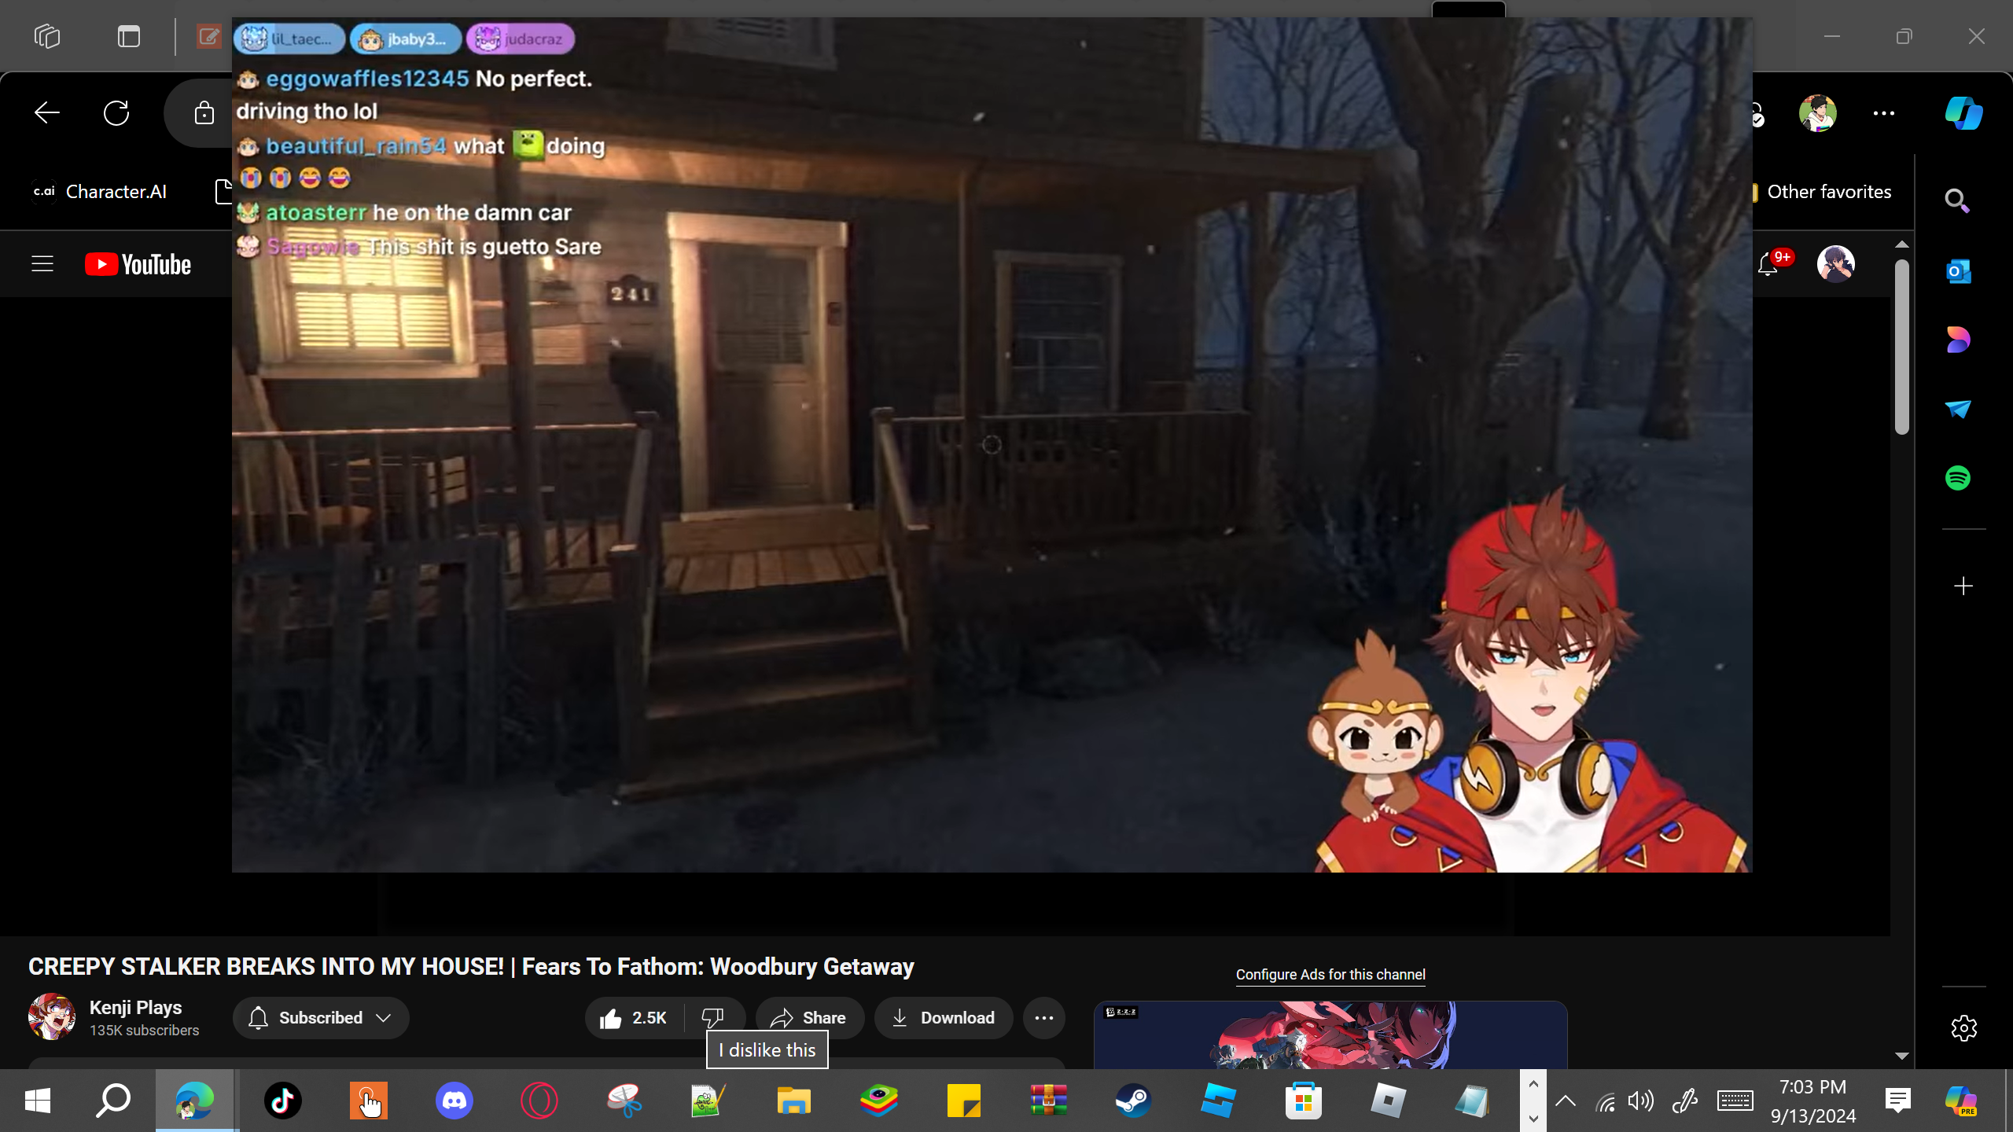
Task: Add a new app to the sidebar
Action: click(x=1963, y=586)
